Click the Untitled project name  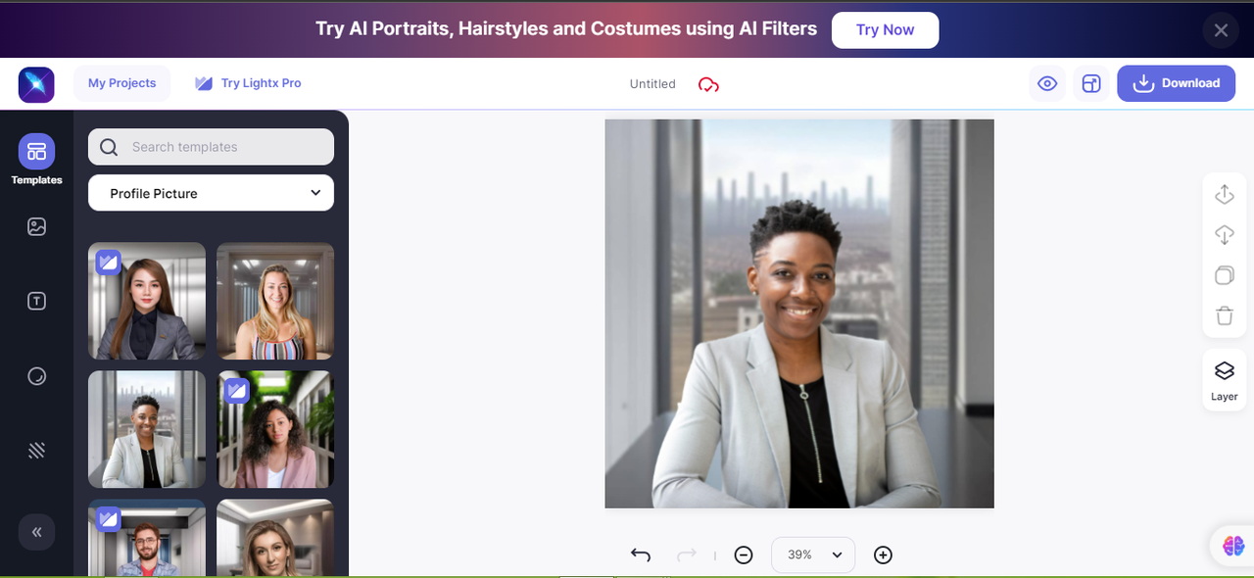click(652, 84)
